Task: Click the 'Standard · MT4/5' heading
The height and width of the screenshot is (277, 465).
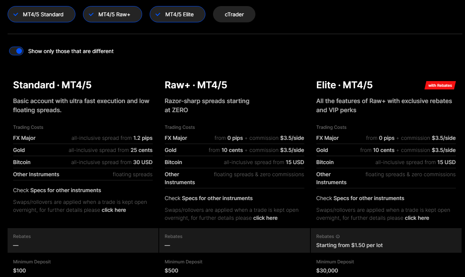Action: pyautogui.click(x=52, y=85)
